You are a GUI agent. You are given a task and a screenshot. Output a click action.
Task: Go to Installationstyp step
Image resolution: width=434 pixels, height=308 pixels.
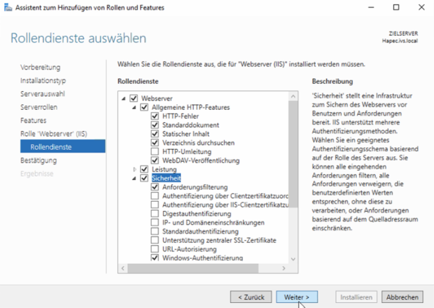click(x=43, y=80)
